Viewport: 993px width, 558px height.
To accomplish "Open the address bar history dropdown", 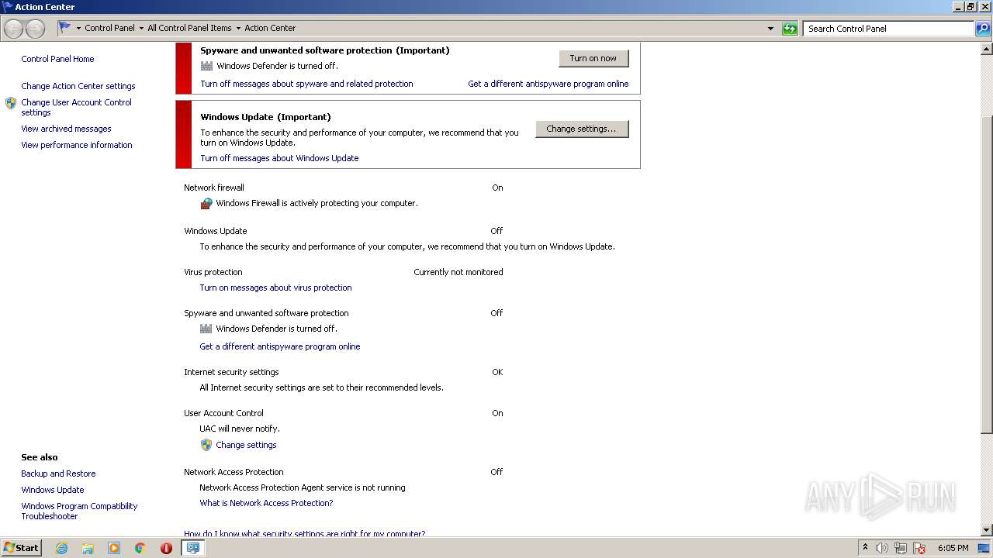I will tap(770, 29).
